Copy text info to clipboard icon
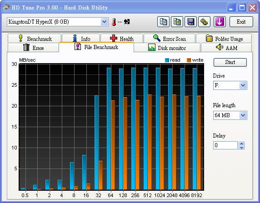This screenshot has height=203, width=260. coord(163,22)
